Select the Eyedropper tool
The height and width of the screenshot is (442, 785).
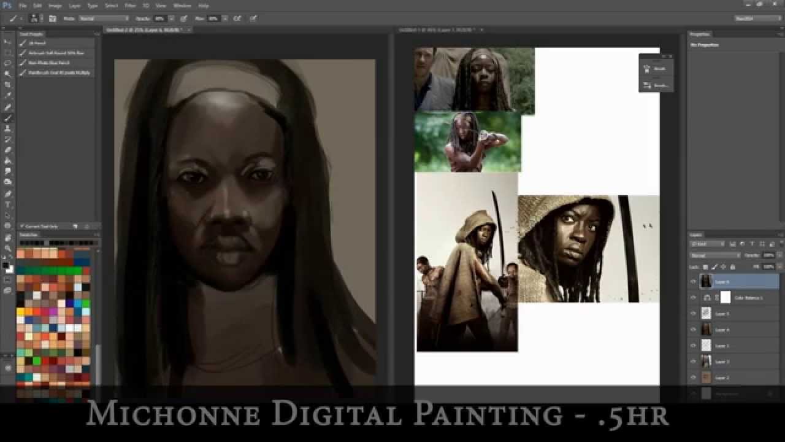[x=8, y=96]
